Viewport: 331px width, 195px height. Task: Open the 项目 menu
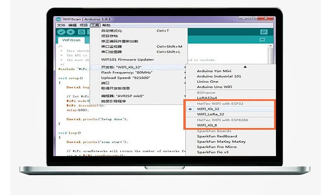coord(84,25)
